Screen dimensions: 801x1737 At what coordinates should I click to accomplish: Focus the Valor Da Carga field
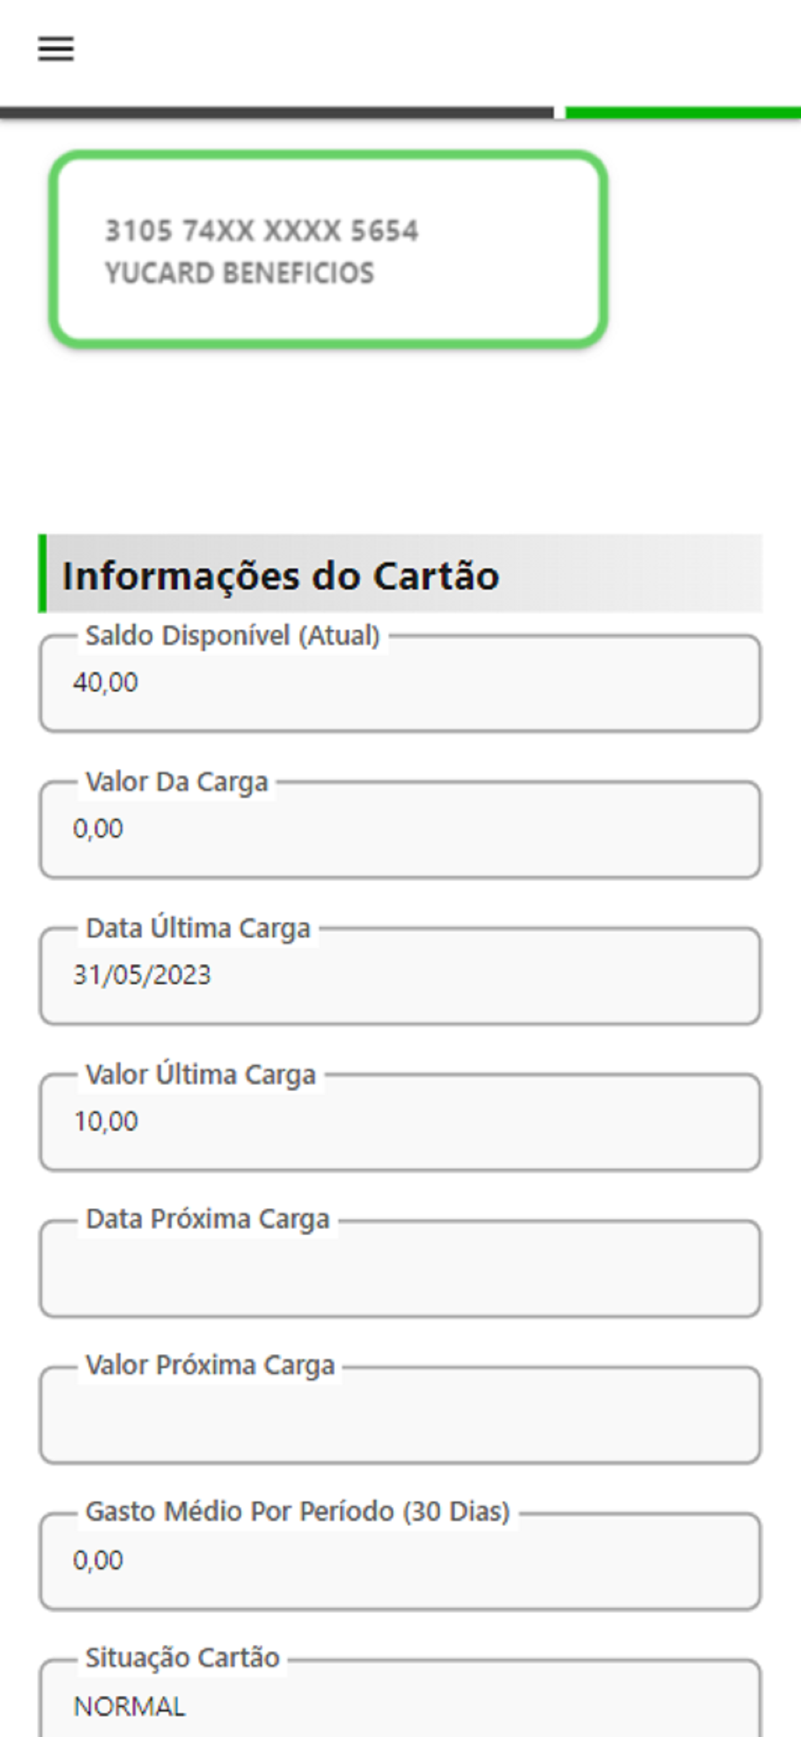tap(399, 830)
